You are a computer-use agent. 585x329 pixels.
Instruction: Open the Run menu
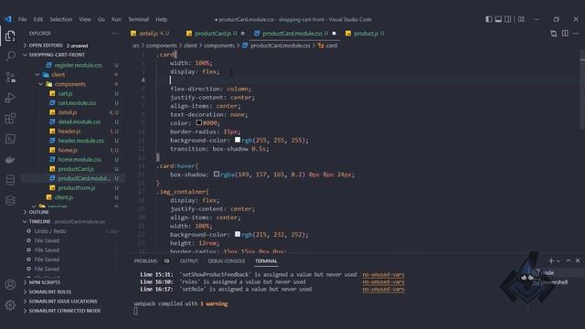[x=116, y=19]
